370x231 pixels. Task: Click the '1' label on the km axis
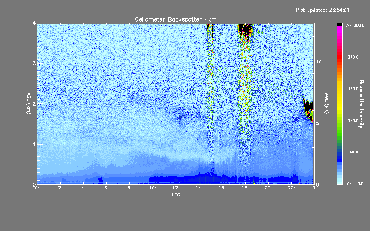point(34,144)
